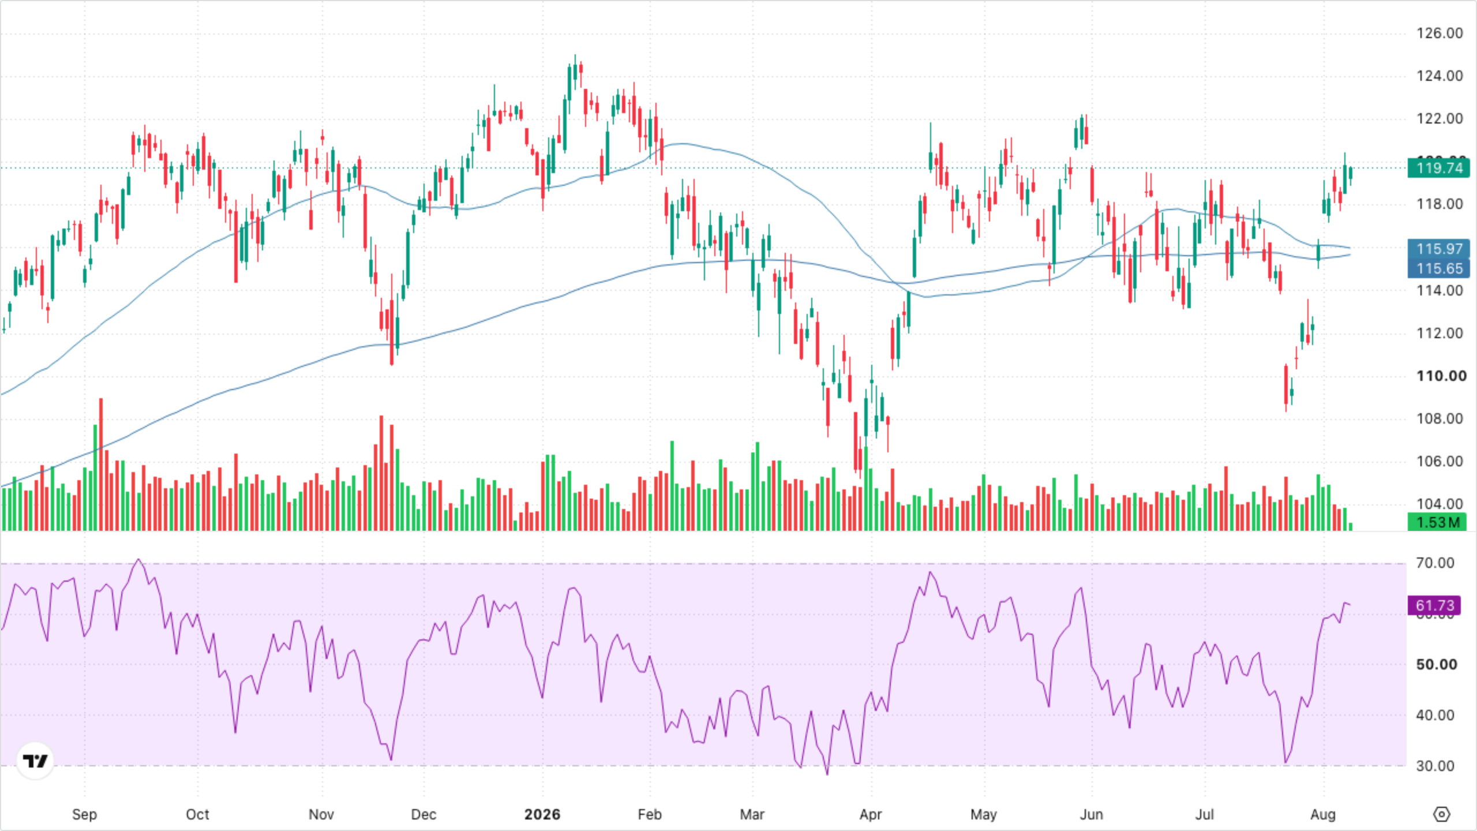Click the 115.97 moving average label

1439,249
